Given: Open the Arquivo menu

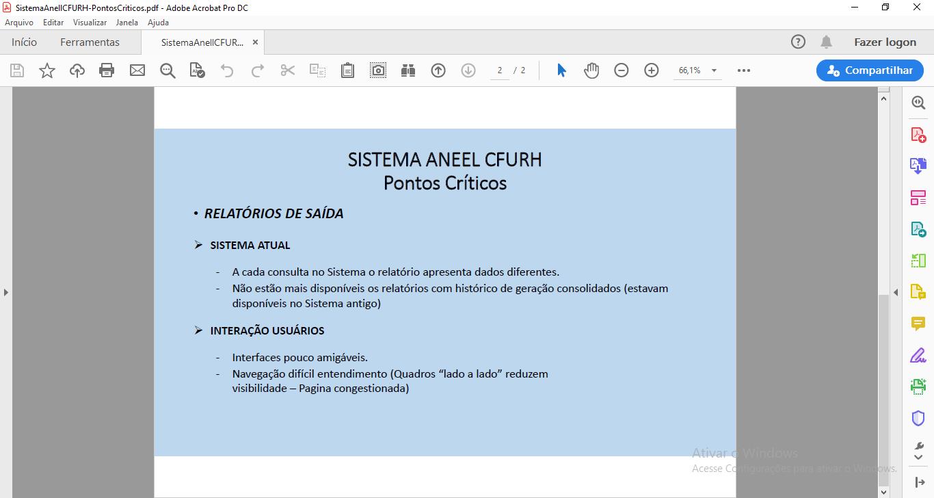Looking at the screenshot, I should pyautogui.click(x=19, y=23).
